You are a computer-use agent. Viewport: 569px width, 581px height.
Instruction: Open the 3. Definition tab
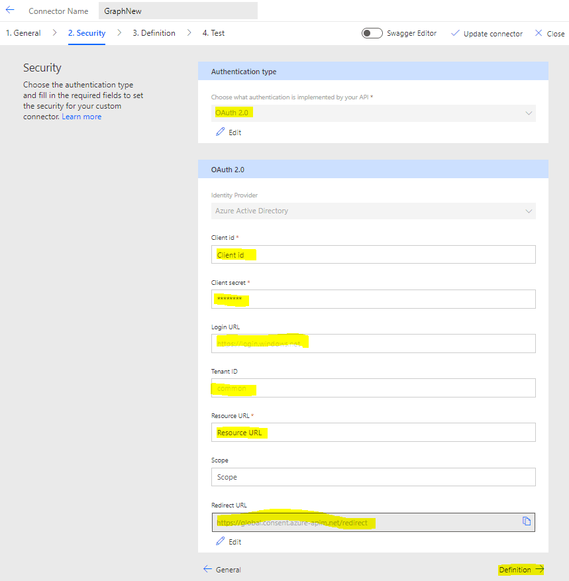154,33
